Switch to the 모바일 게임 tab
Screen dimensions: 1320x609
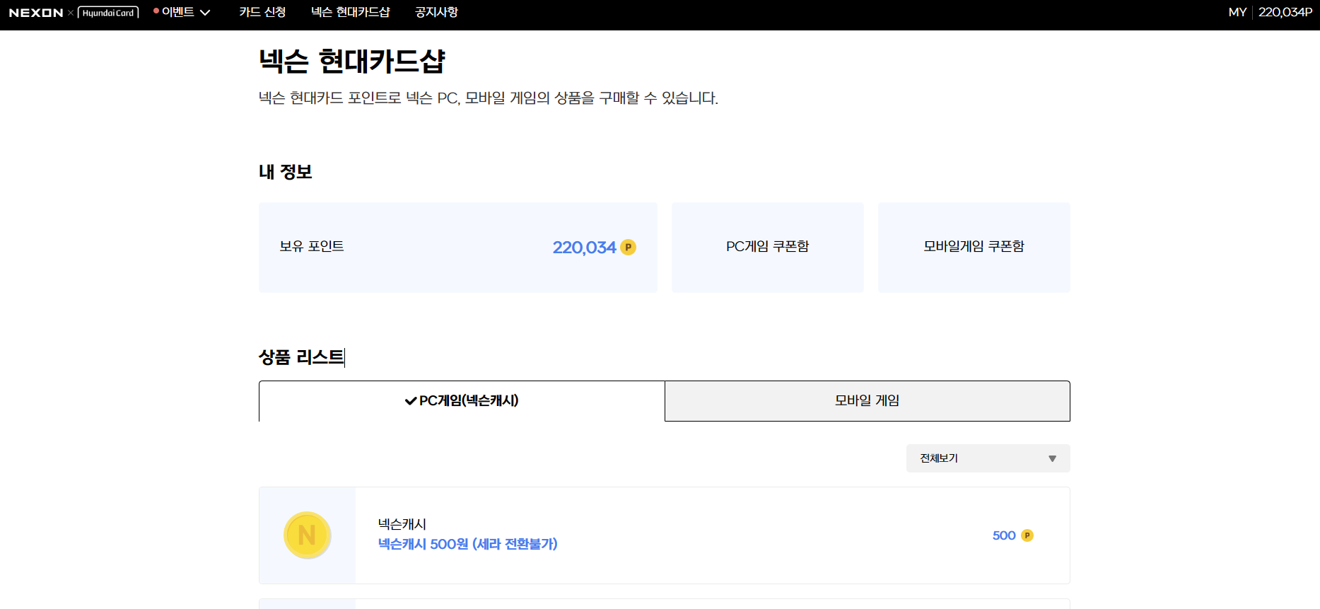(x=867, y=401)
